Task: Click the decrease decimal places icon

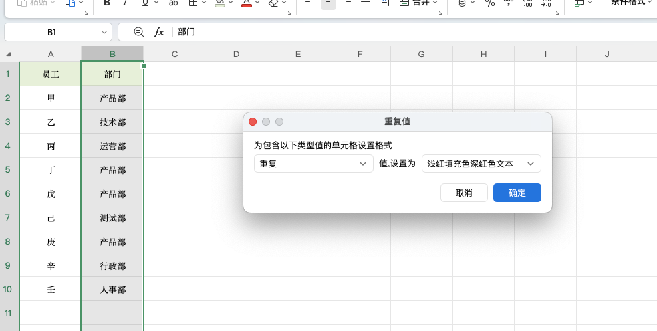Action: click(x=547, y=3)
